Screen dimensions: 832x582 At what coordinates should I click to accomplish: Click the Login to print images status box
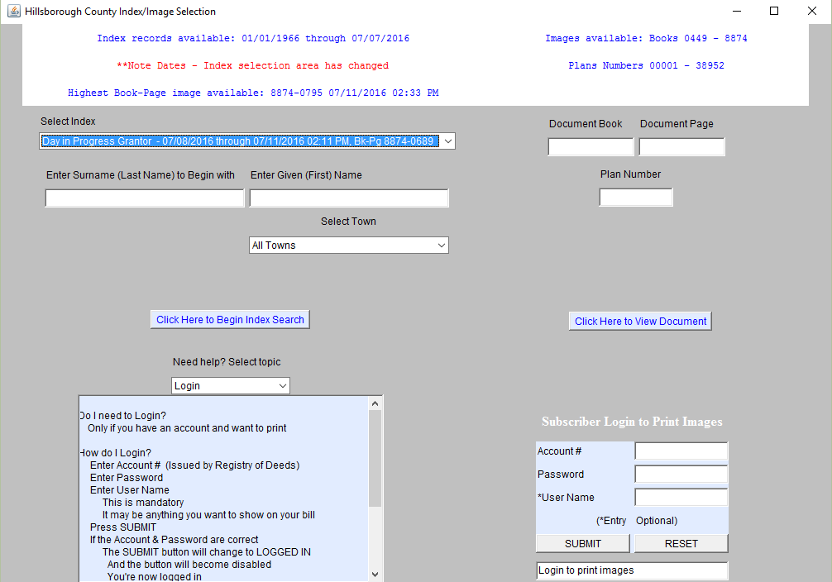(x=632, y=570)
